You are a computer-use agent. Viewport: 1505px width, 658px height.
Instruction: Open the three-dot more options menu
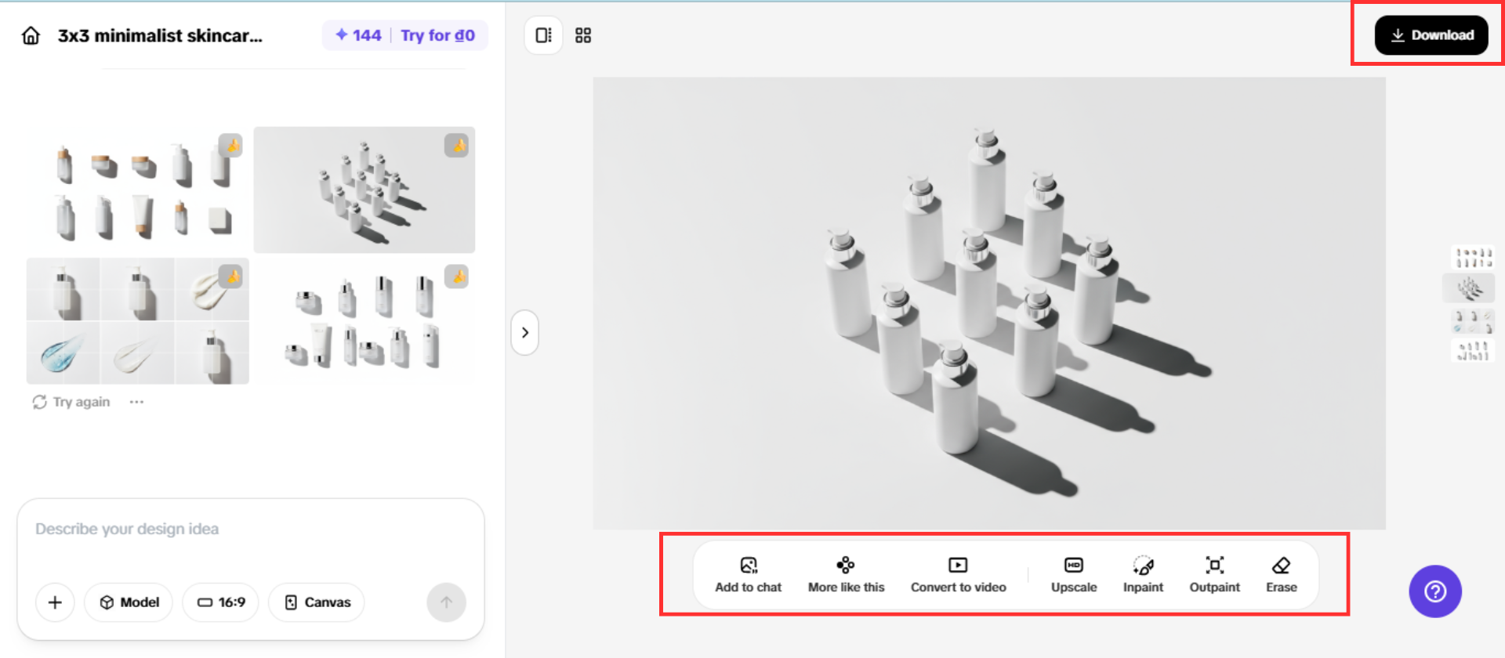(x=136, y=402)
